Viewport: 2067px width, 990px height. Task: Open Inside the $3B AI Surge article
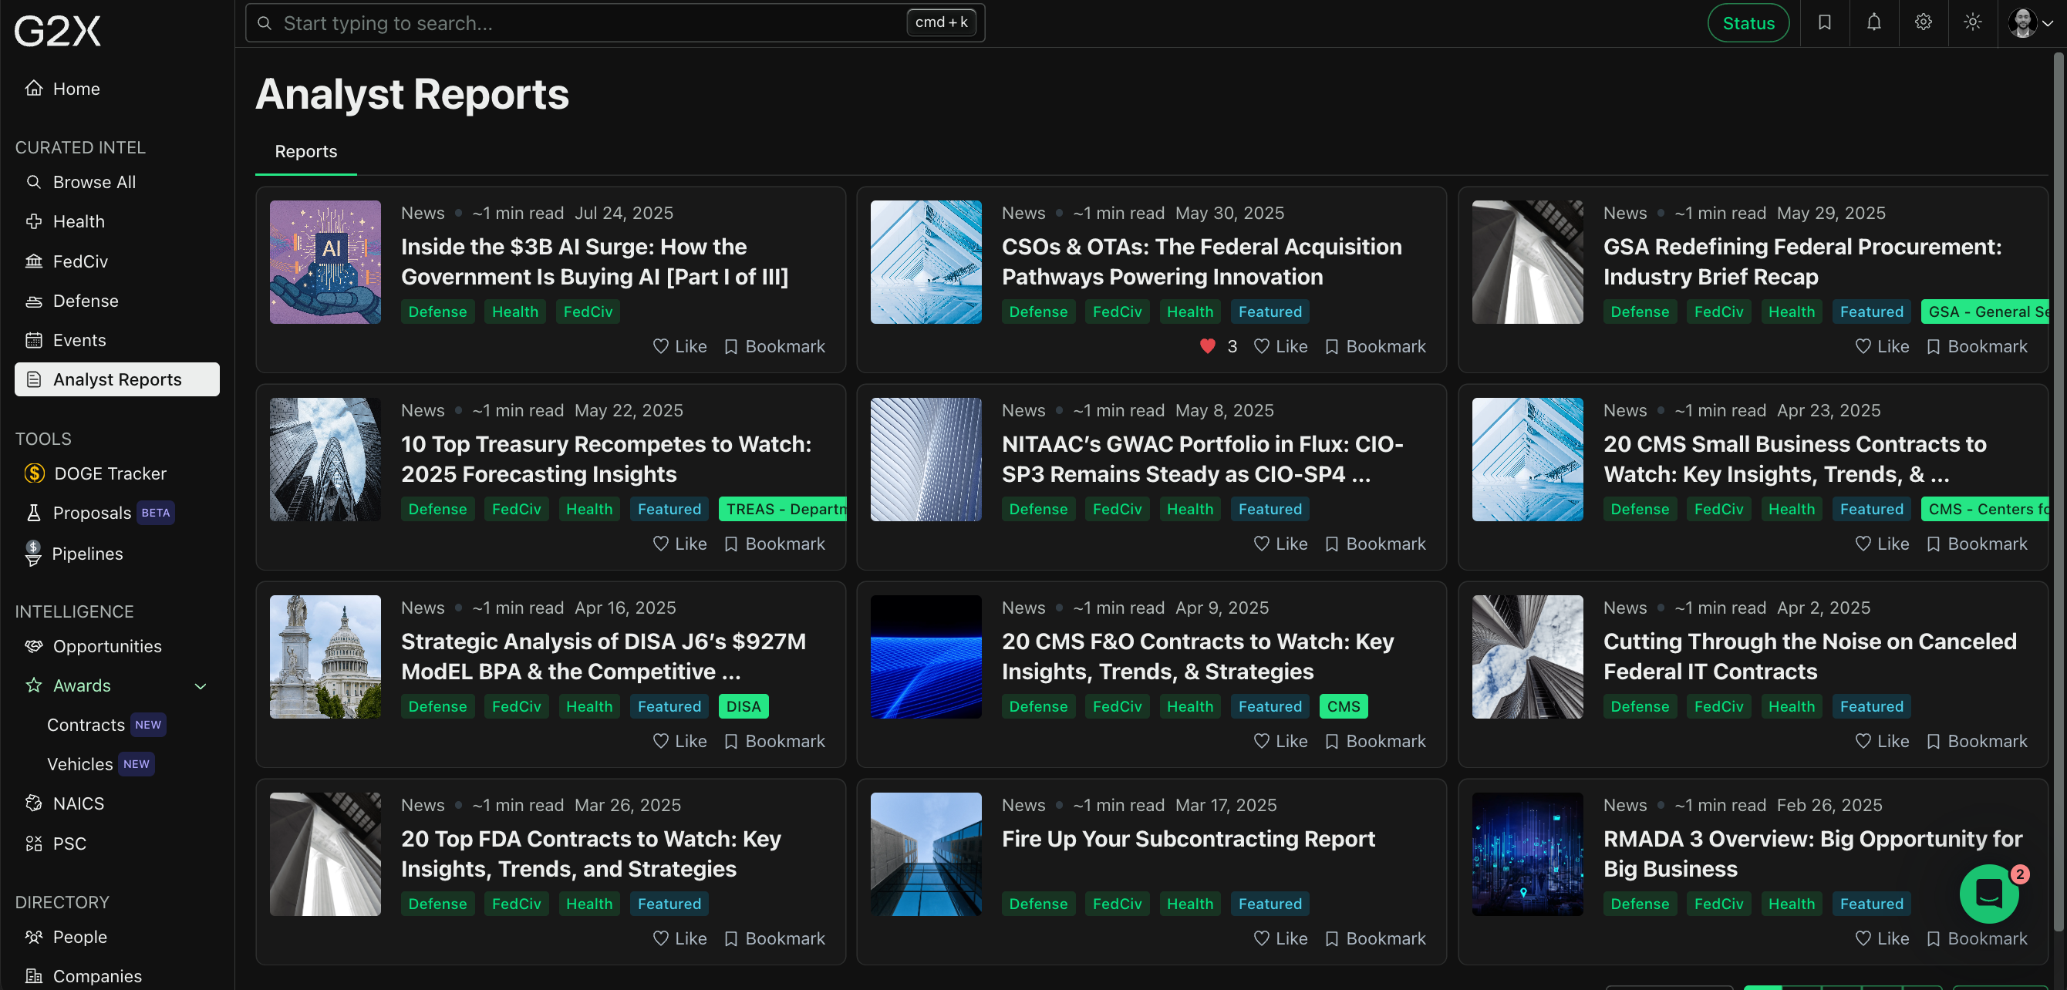(x=595, y=261)
